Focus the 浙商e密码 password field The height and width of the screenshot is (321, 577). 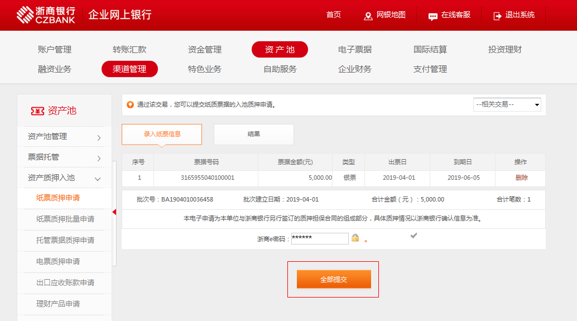[x=320, y=238]
